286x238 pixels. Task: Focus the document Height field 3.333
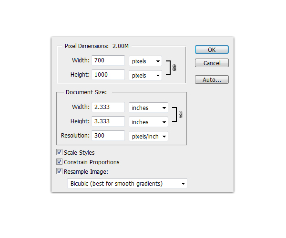(108, 121)
